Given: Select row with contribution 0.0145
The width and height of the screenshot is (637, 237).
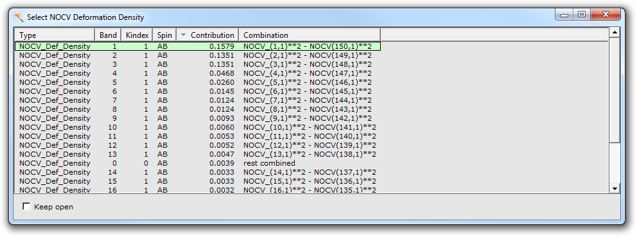Looking at the screenshot, I should tap(198, 91).
